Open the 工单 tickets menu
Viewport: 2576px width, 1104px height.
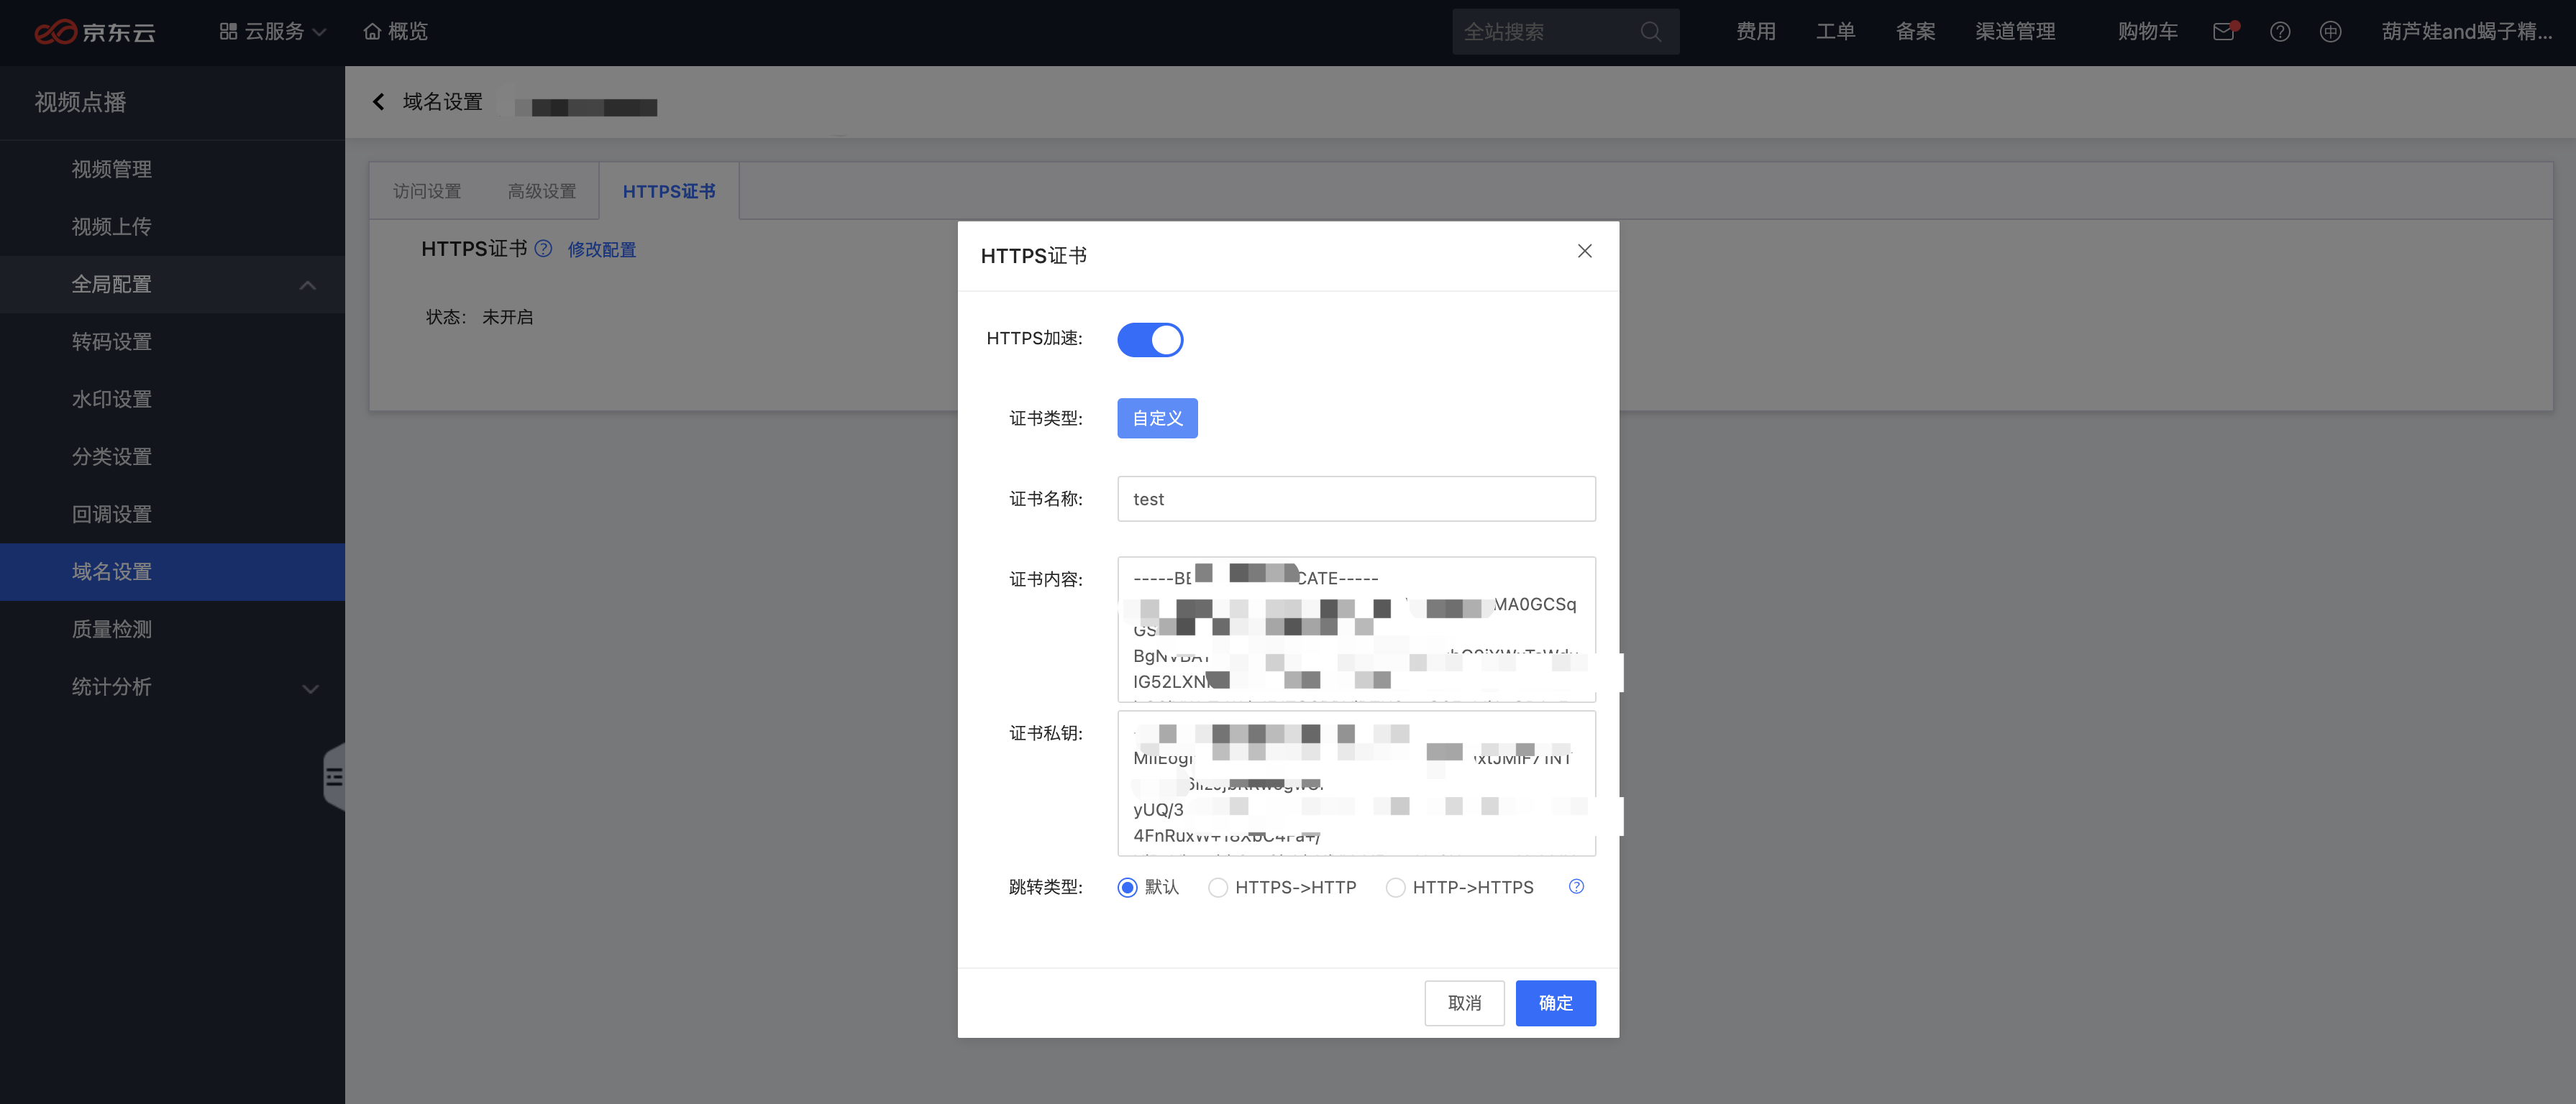point(1836,32)
